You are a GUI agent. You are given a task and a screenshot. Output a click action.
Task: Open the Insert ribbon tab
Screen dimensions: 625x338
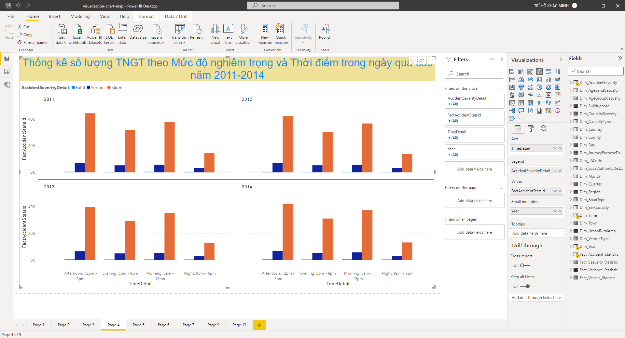pos(54,16)
